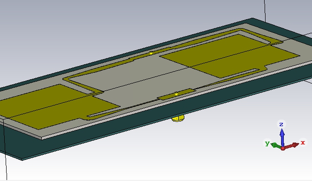The image size is (312, 181).
Task: Click the red x-axis arrow
Action: (291, 145)
